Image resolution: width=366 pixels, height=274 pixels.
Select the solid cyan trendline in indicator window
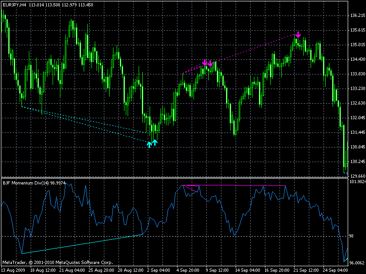coord(82,244)
